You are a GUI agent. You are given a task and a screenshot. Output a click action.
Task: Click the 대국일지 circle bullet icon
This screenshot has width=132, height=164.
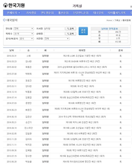[x=4, y=20]
